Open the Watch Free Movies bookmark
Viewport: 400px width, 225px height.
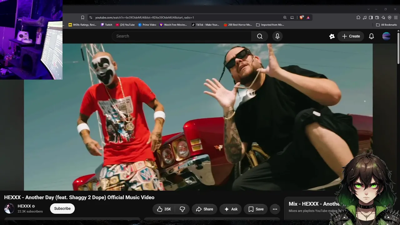tap(173, 25)
